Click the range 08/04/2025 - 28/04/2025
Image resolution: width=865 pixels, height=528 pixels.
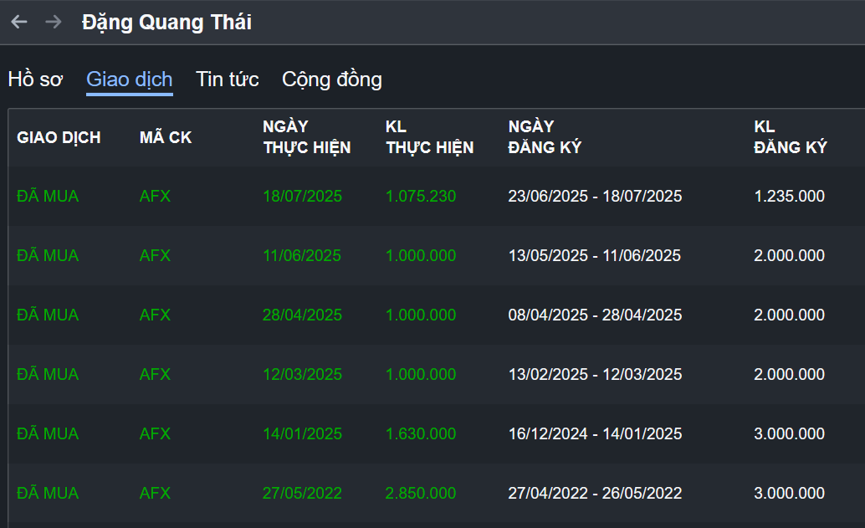coord(596,315)
